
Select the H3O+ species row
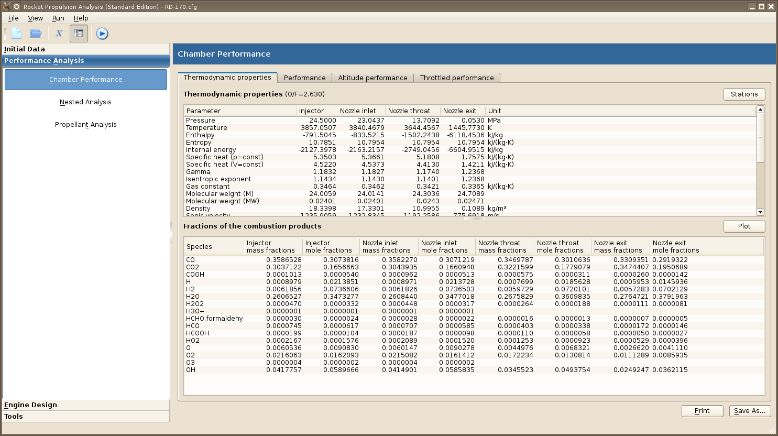click(474, 311)
